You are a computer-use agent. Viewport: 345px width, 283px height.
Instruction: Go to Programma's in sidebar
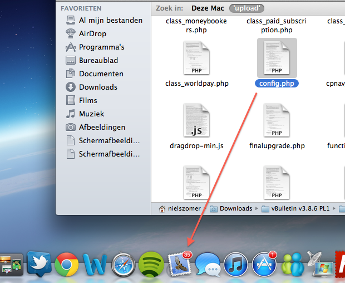[x=101, y=47]
